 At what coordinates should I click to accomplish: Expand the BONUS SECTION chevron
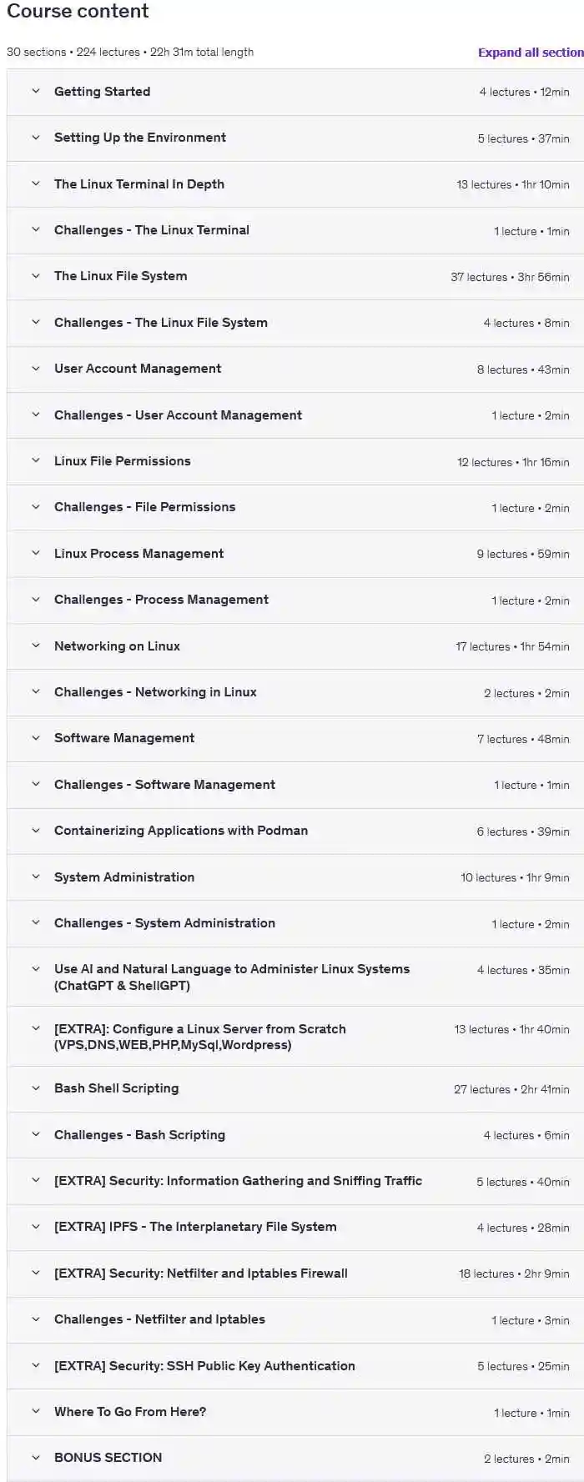[36, 1458]
